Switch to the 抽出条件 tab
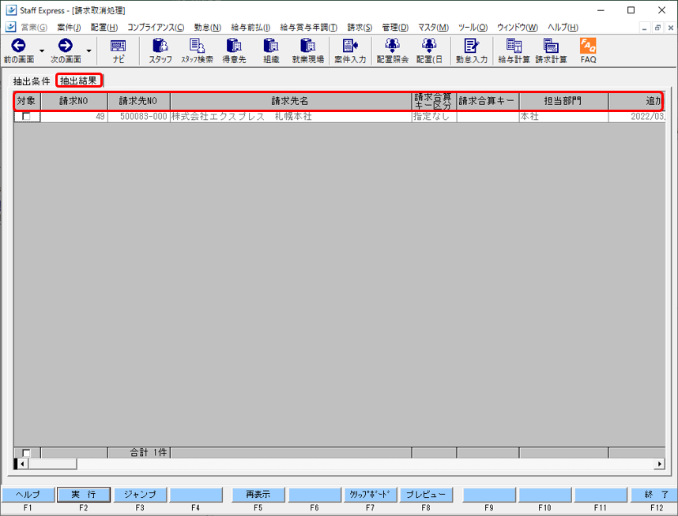The image size is (678, 516). 32,81
